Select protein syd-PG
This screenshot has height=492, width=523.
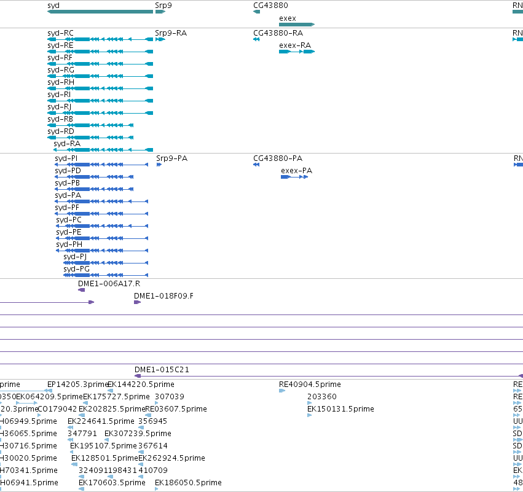[106, 275]
